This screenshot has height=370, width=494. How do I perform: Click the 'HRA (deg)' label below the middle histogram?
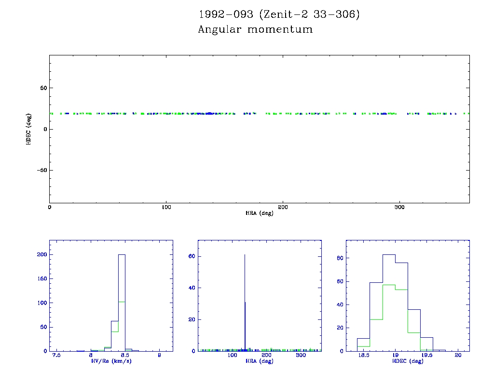(260, 360)
